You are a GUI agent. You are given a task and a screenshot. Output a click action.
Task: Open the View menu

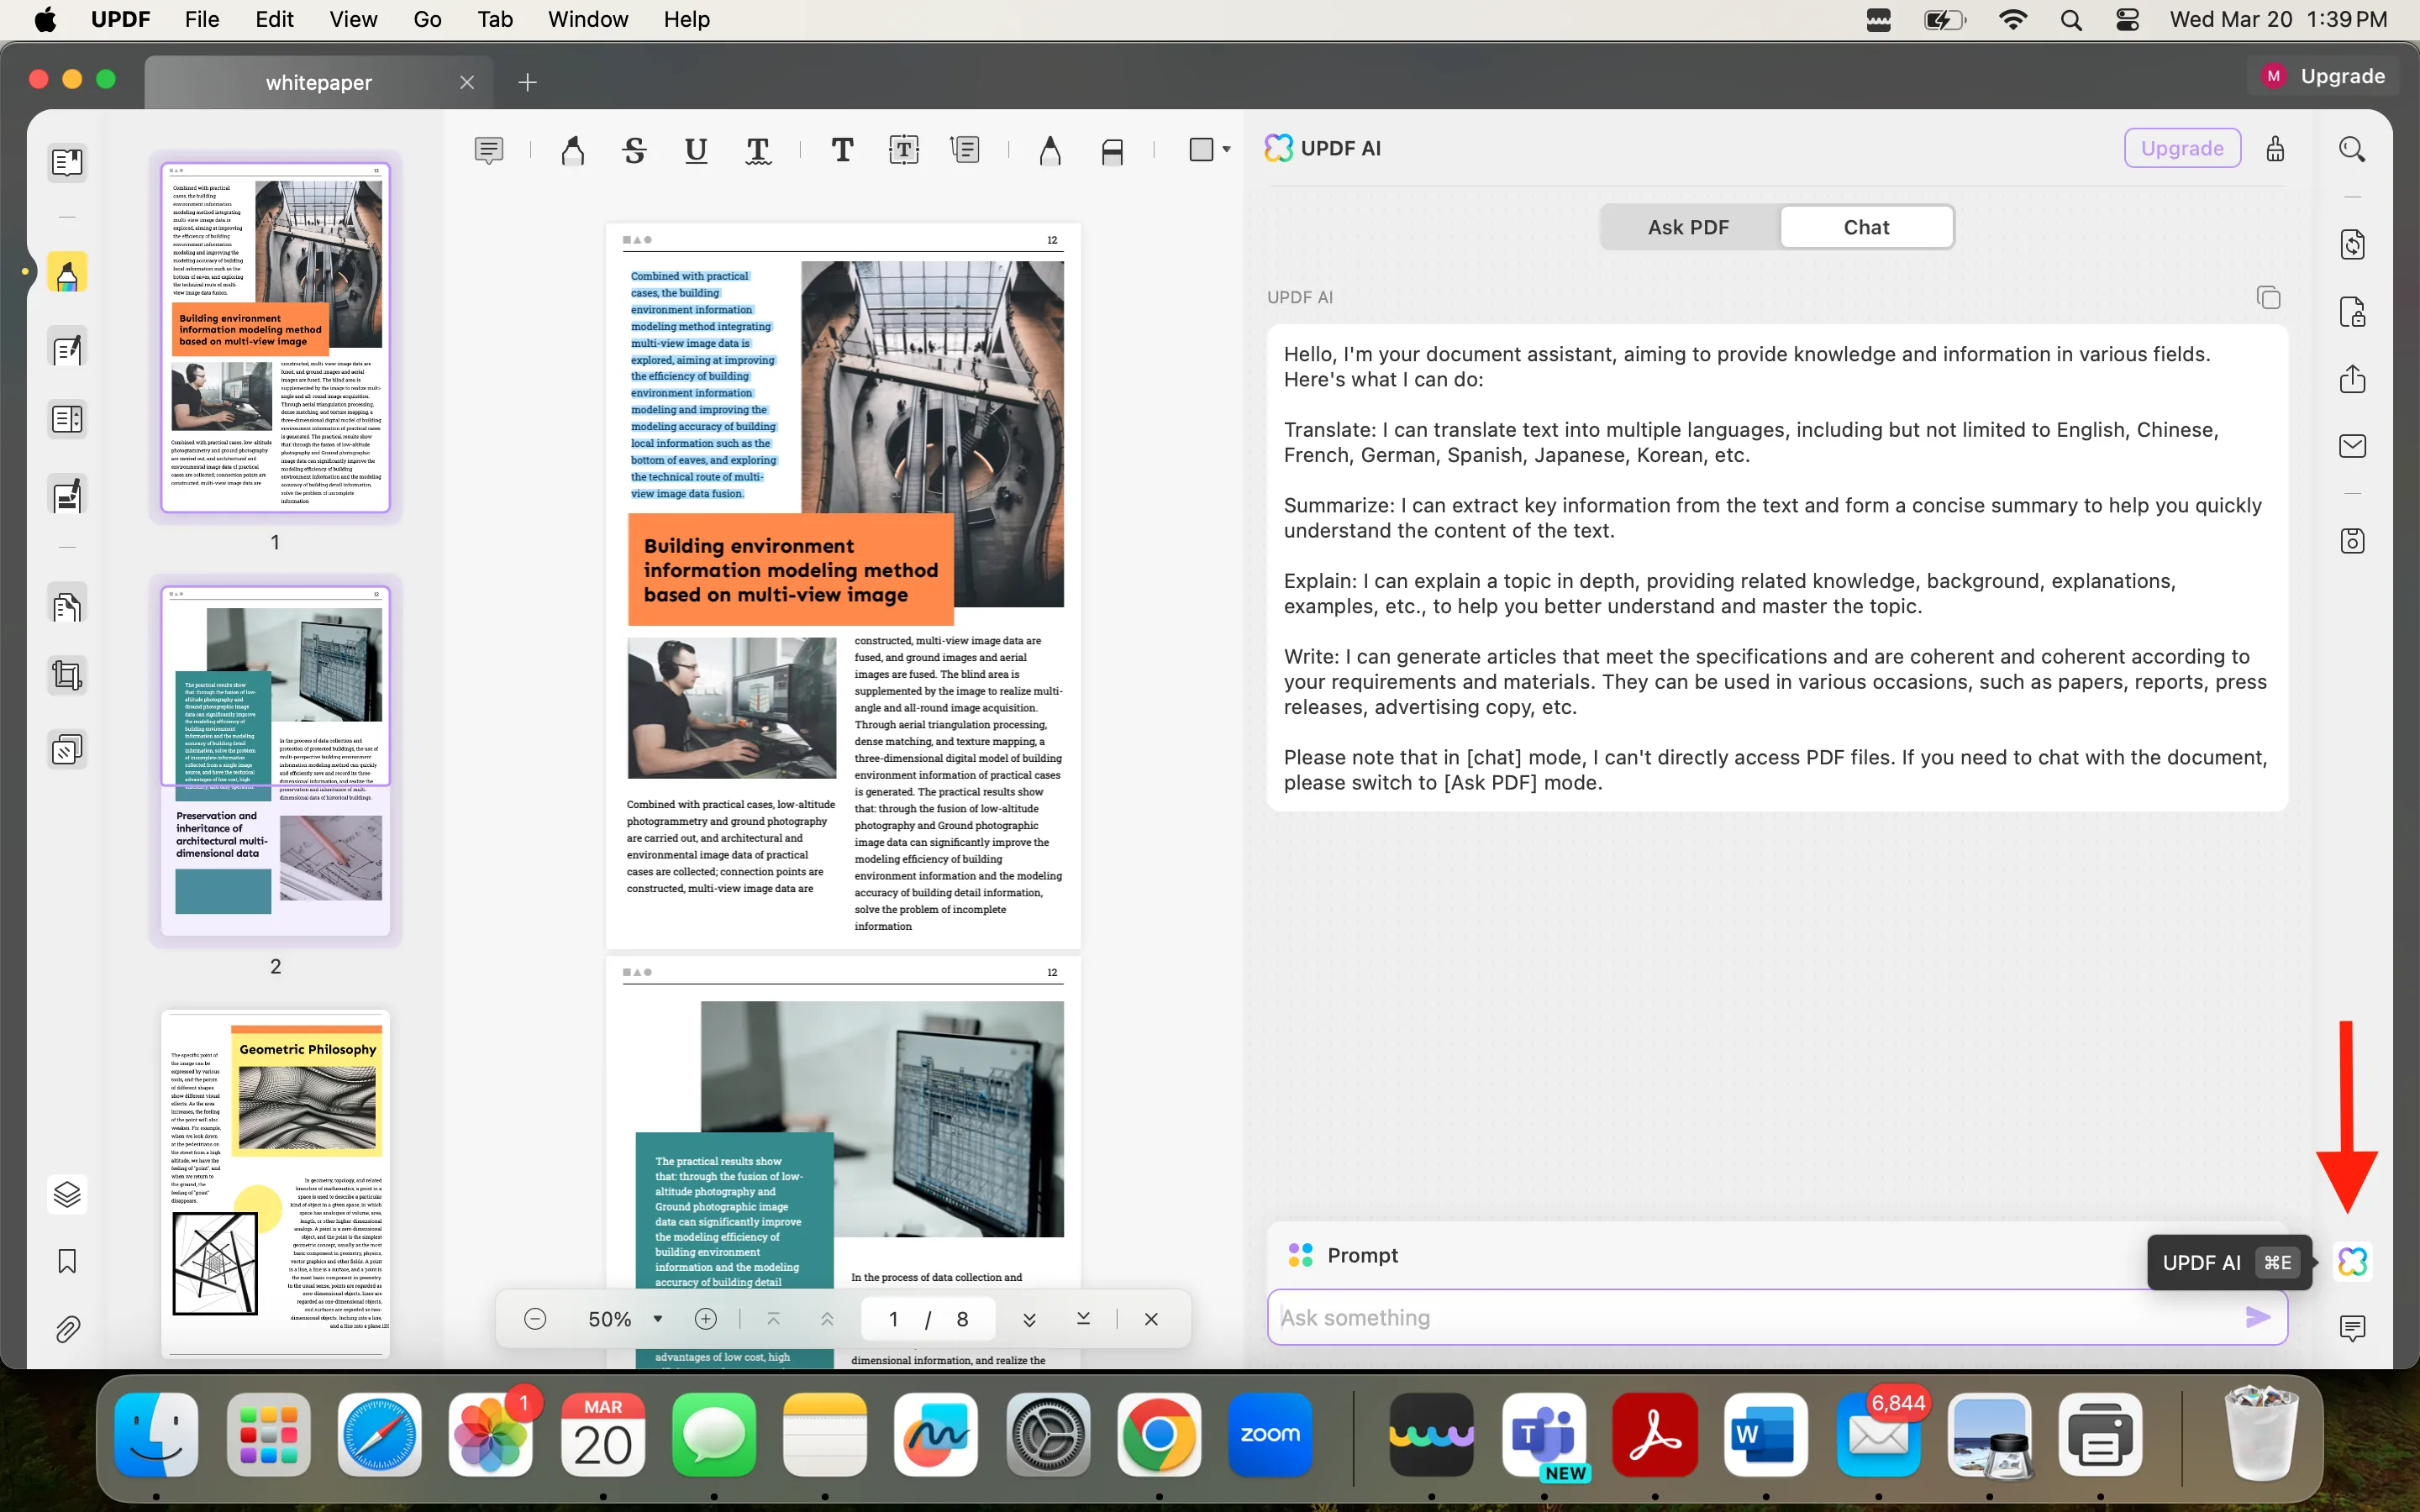352,19
